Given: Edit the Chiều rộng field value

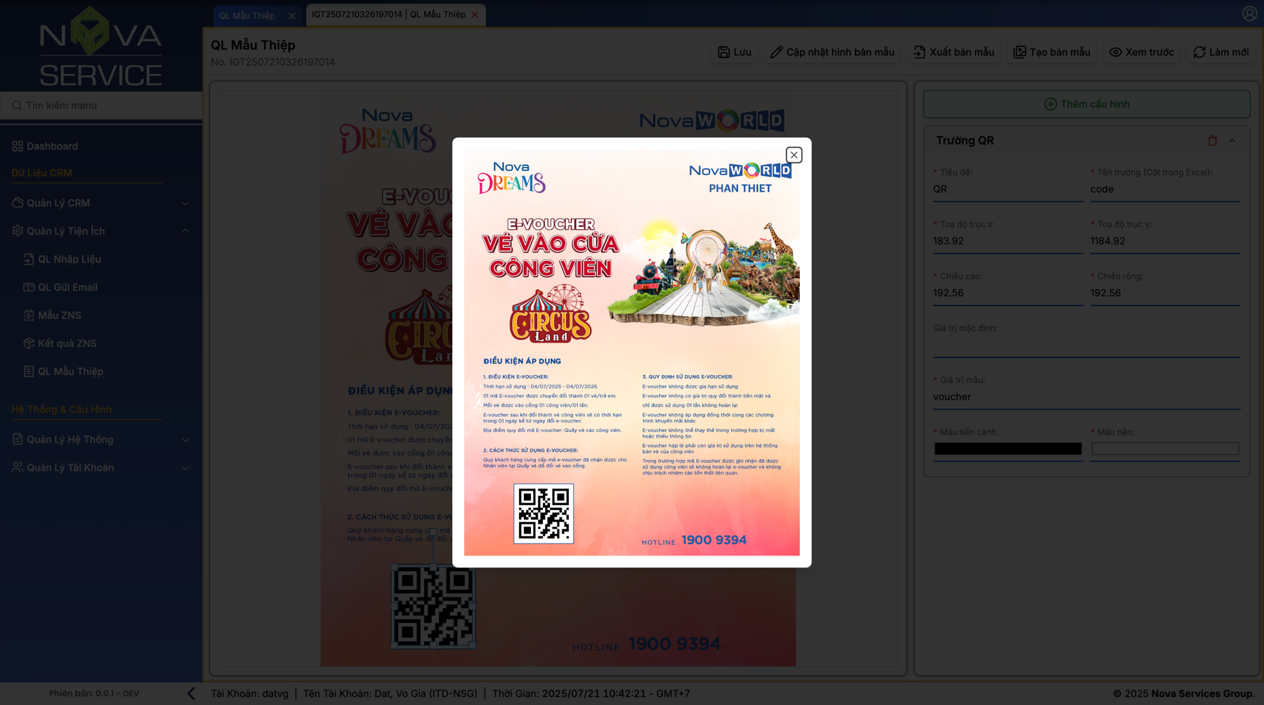Looking at the screenshot, I should tap(1165, 294).
